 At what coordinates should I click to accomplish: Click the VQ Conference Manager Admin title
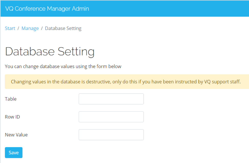click(x=47, y=9)
